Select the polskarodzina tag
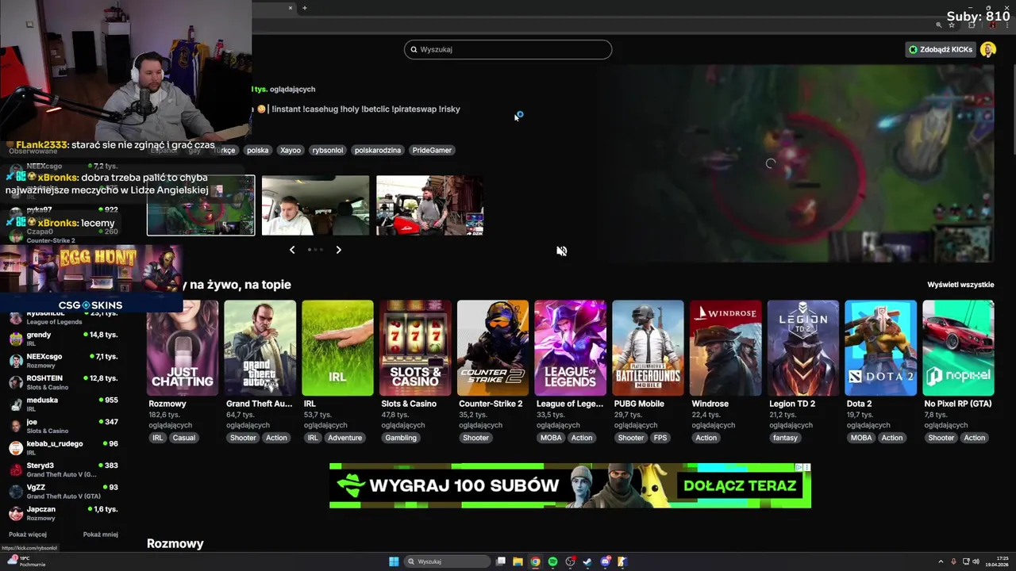 (378, 150)
